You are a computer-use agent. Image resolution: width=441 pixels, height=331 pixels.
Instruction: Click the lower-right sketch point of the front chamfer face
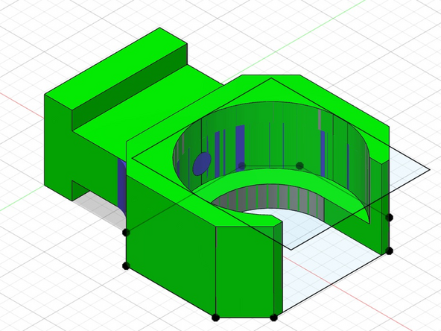coord(273,318)
